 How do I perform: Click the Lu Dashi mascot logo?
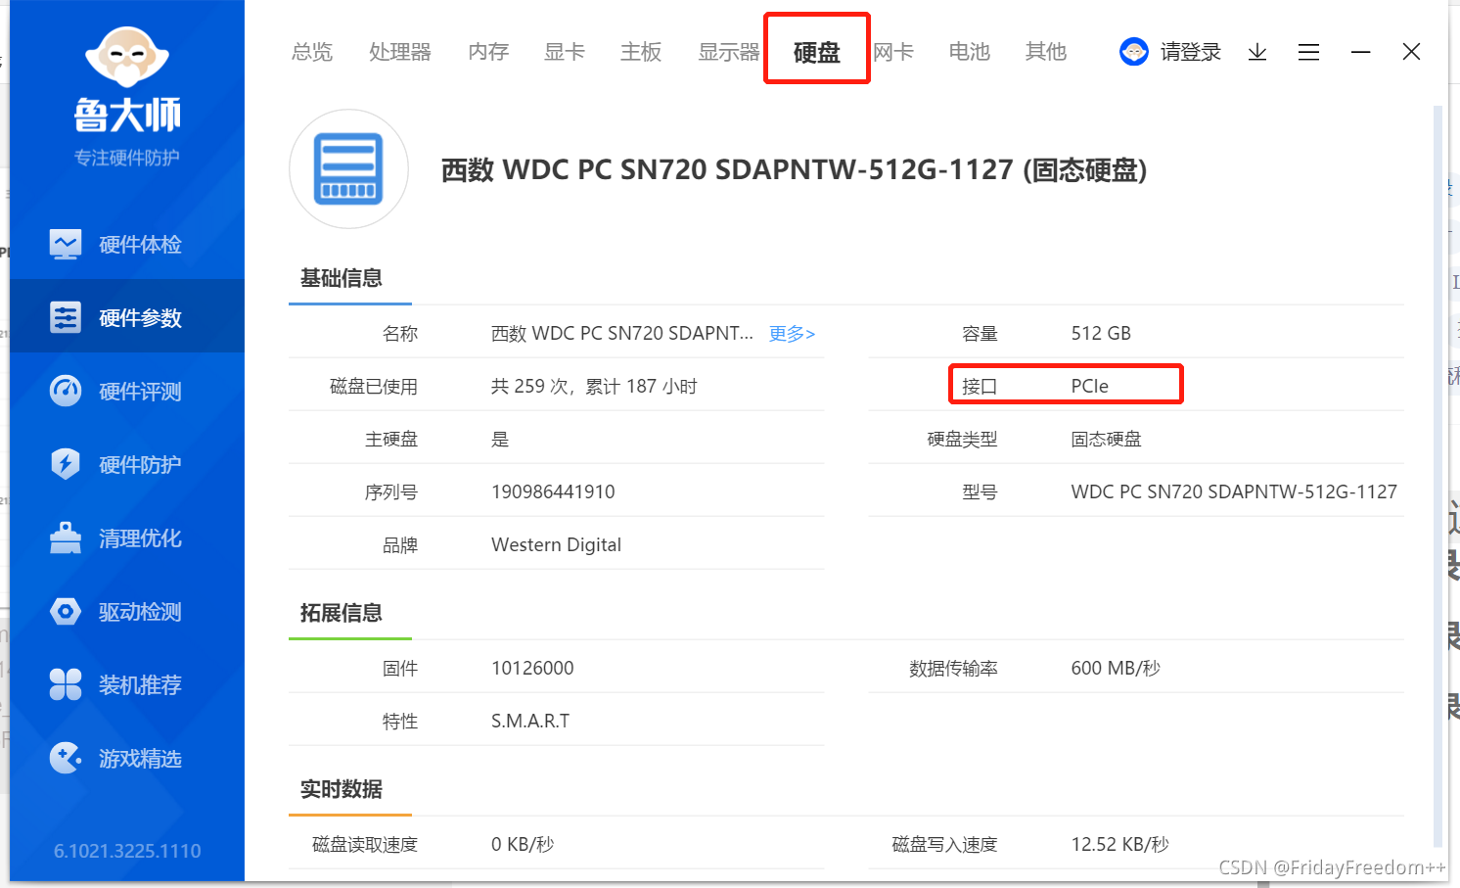(127, 57)
